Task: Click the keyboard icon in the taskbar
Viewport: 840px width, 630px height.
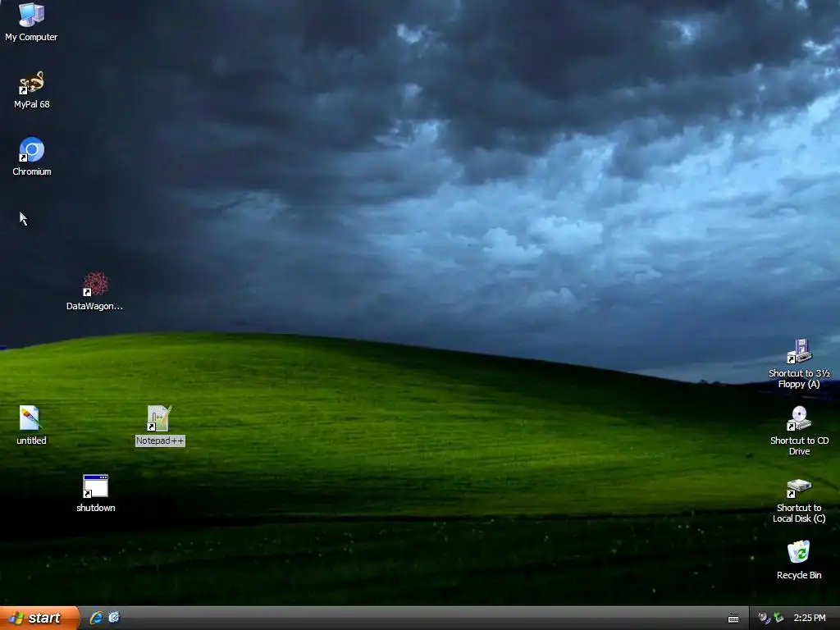Action: (x=733, y=619)
